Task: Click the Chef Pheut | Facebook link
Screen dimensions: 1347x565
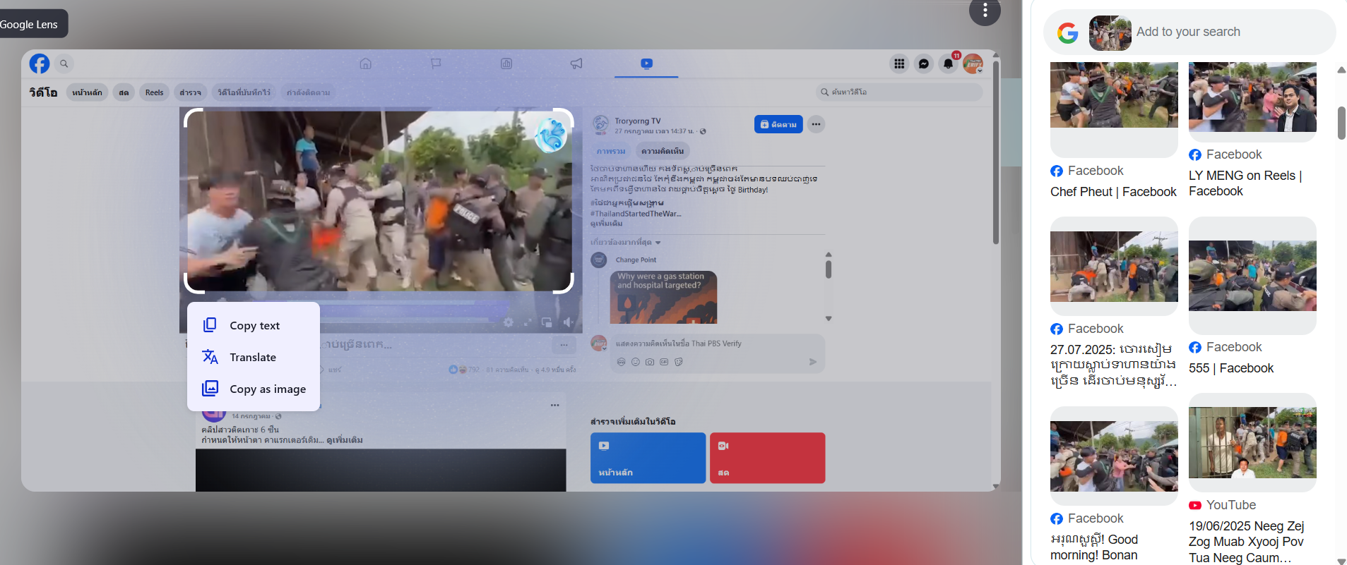Action: [1113, 192]
